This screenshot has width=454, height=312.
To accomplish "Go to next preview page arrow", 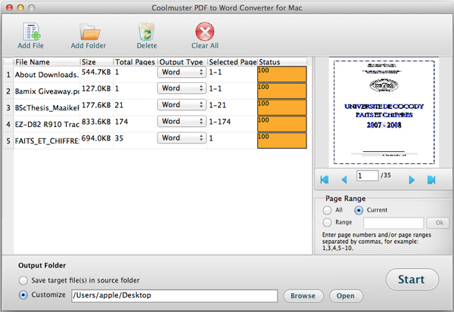I will [412, 180].
